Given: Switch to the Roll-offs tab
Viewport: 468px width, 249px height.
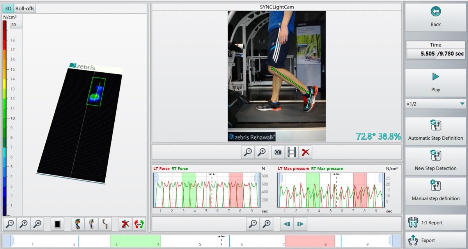Looking at the screenshot, I should pyautogui.click(x=25, y=8).
